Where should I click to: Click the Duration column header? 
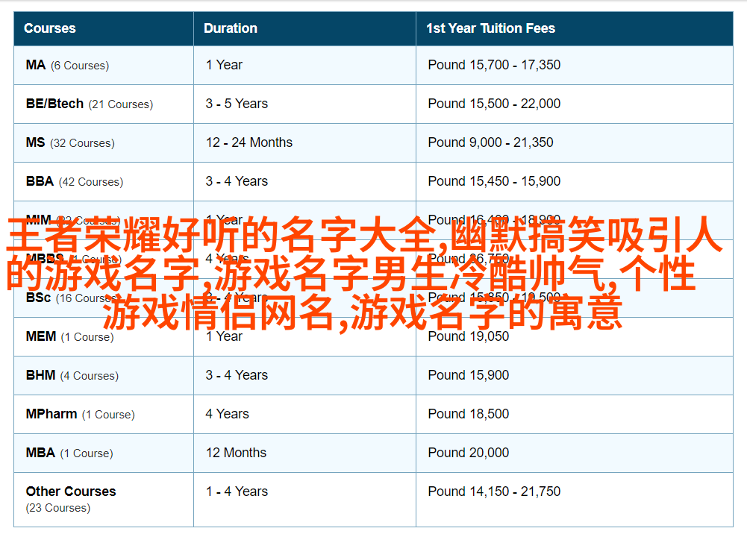point(304,28)
